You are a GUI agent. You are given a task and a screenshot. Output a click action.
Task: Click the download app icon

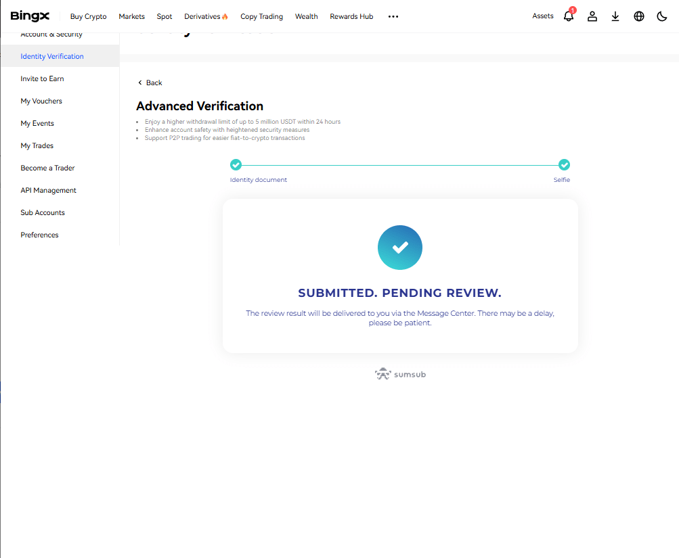(615, 16)
